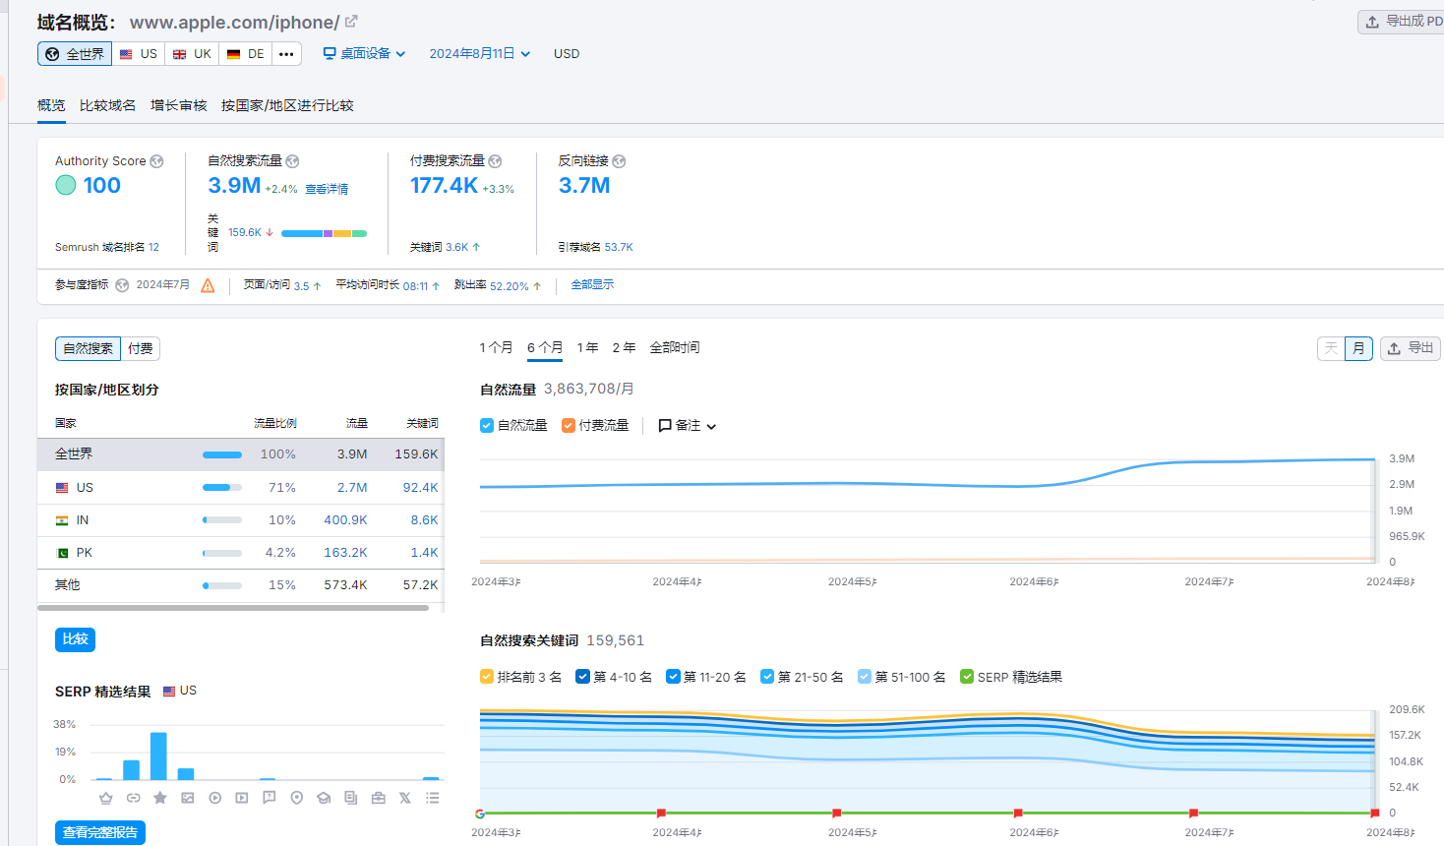Select the UK database button

(x=192, y=54)
